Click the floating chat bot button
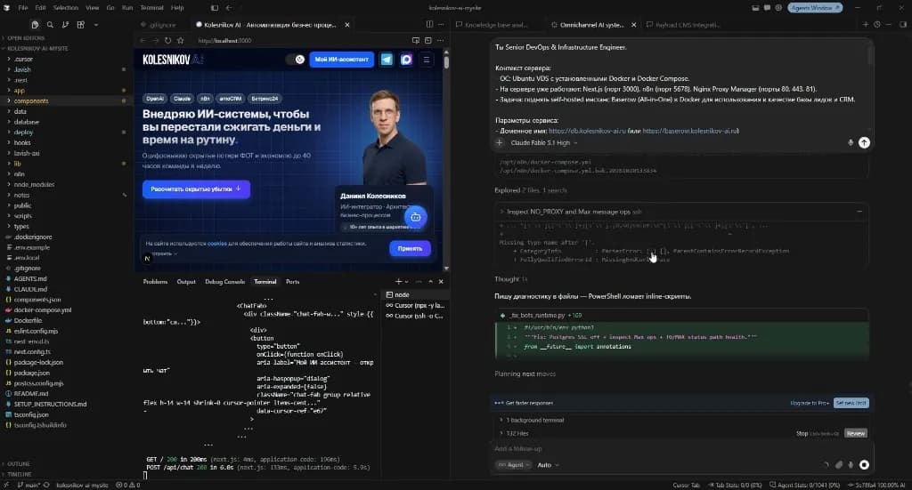Screen dimensions: 912x490 pos(416,217)
